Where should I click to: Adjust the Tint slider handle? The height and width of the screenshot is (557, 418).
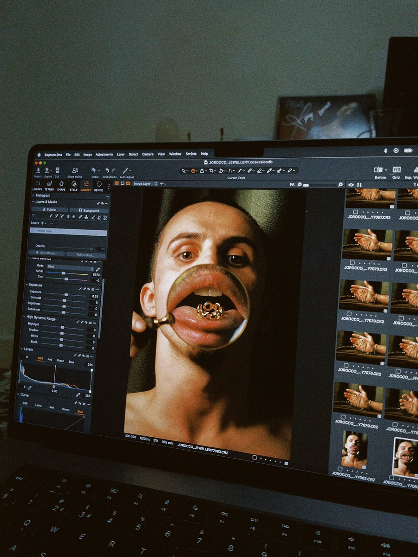coord(66,279)
